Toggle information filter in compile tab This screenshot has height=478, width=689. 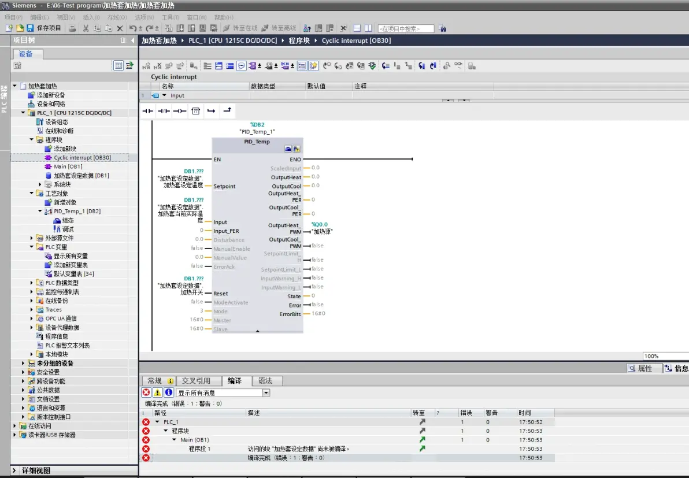pos(168,392)
